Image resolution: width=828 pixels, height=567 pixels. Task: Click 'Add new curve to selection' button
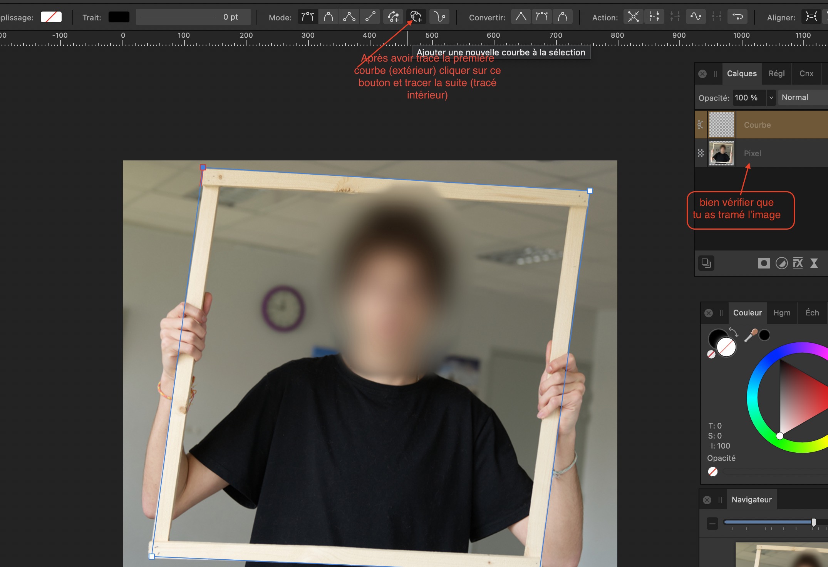[x=416, y=17]
